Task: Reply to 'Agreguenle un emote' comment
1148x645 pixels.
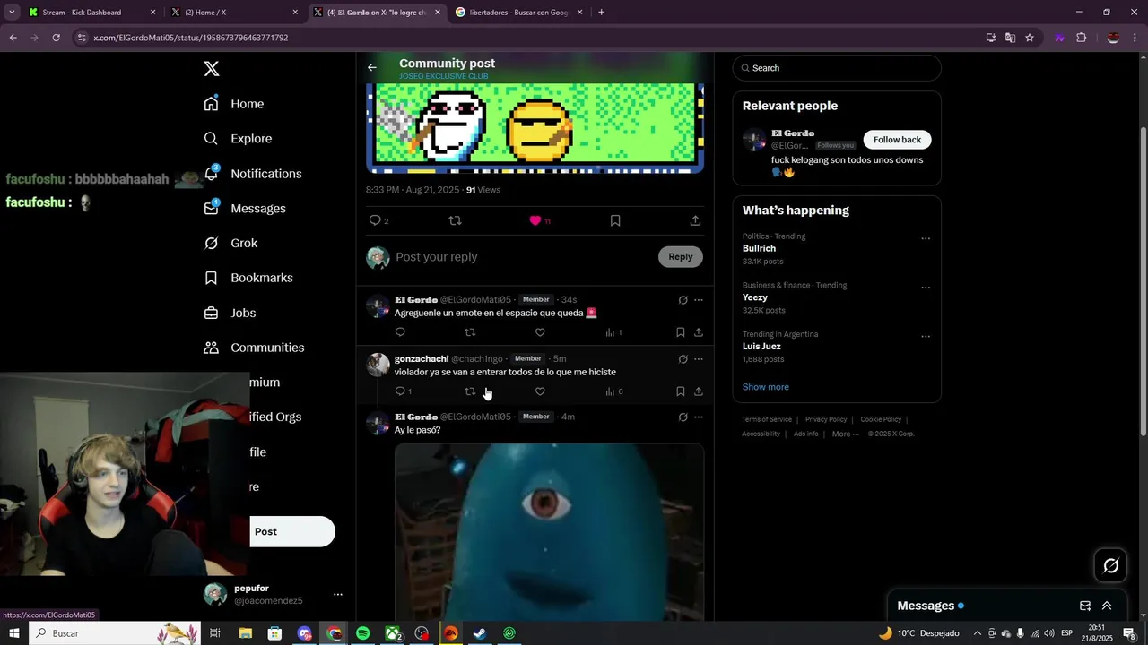Action: coord(400,332)
